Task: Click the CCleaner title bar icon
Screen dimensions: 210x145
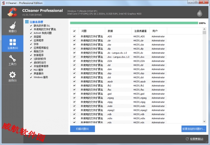Action: click(4, 3)
